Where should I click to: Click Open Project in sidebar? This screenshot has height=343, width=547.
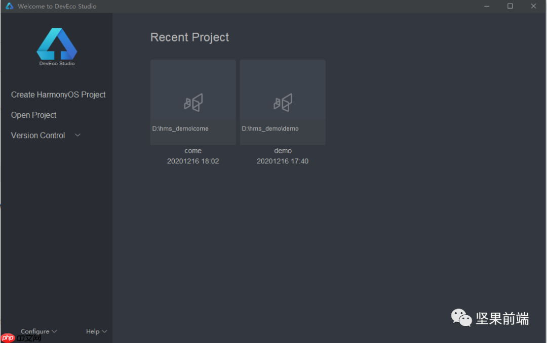[33, 115]
